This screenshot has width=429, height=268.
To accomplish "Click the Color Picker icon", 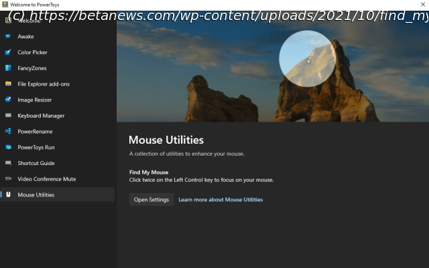I will click(x=8, y=52).
